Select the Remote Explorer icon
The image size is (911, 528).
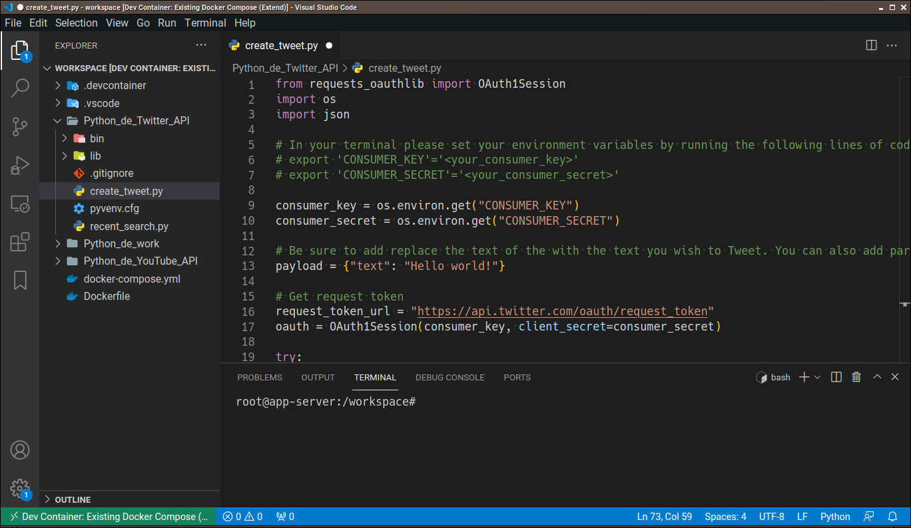click(20, 205)
